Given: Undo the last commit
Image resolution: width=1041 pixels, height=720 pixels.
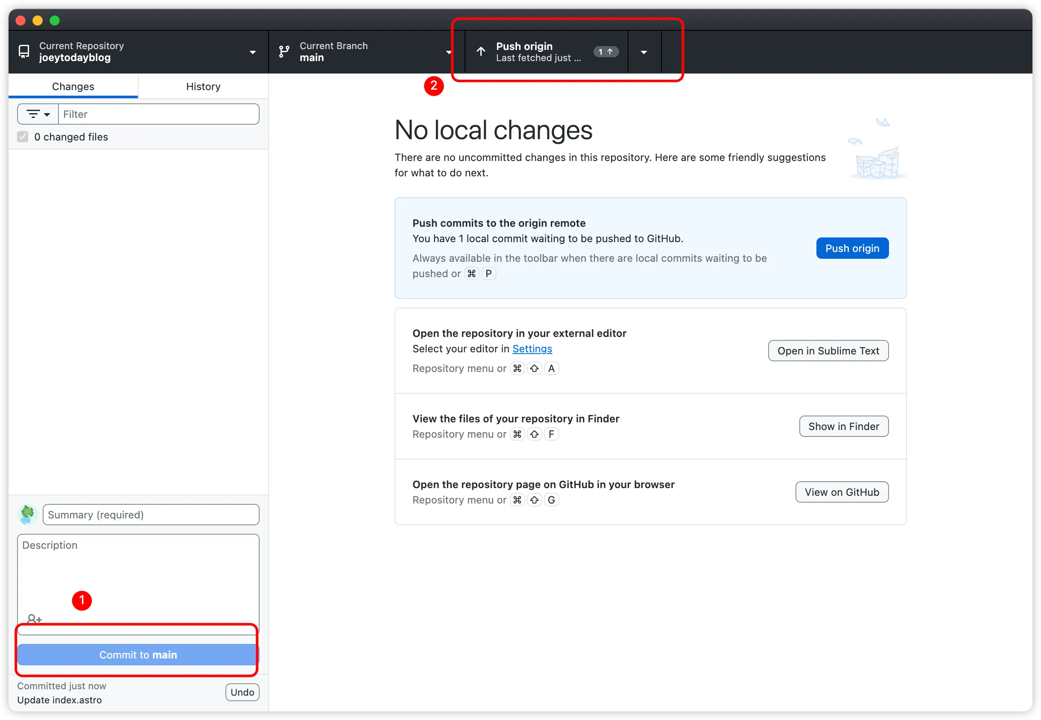Looking at the screenshot, I should (242, 692).
